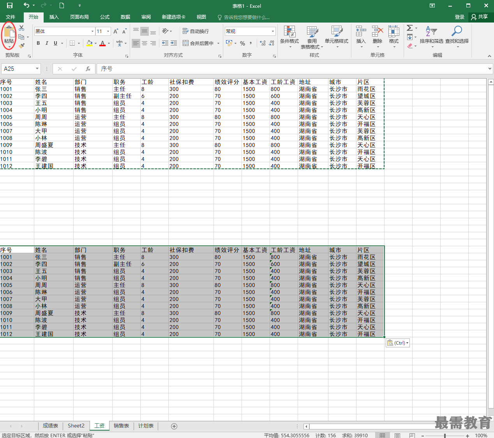Open the number format dropdown showing 常规
494x438 pixels.
tap(272, 31)
